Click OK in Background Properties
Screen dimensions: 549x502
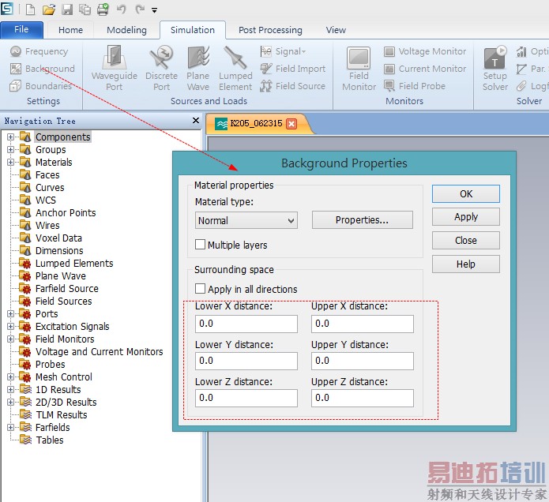coord(466,194)
